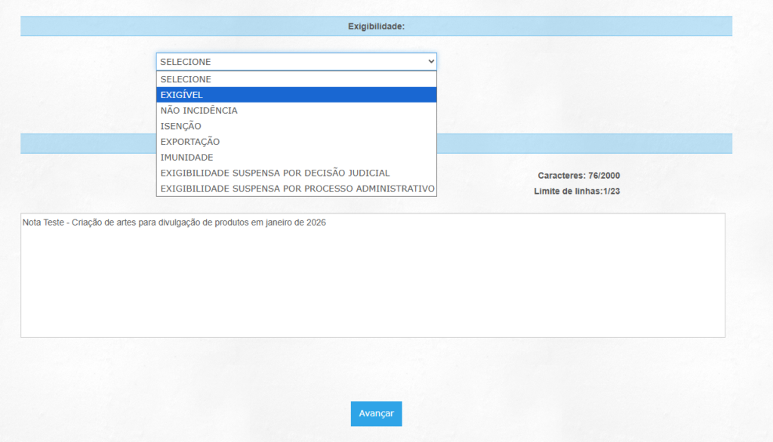773x442 pixels.
Task: Click the dropdown arrow on the Exigibilidade select
Action: (430, 62)
